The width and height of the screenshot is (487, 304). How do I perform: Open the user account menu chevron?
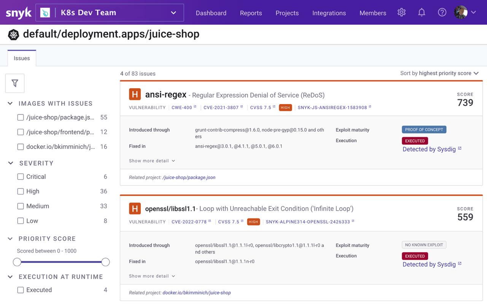(x=474, y=13)
